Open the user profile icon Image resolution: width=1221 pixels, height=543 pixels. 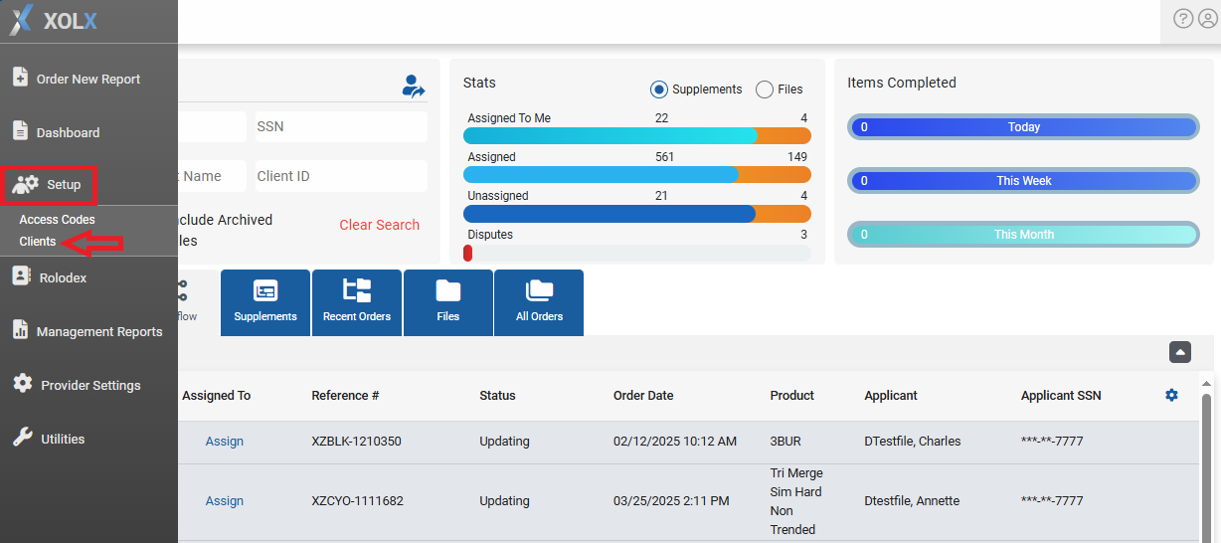coord(1207,19)
